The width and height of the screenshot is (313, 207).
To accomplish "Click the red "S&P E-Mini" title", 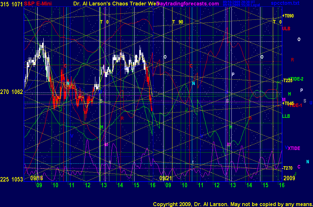I will (x=38, y=4).
